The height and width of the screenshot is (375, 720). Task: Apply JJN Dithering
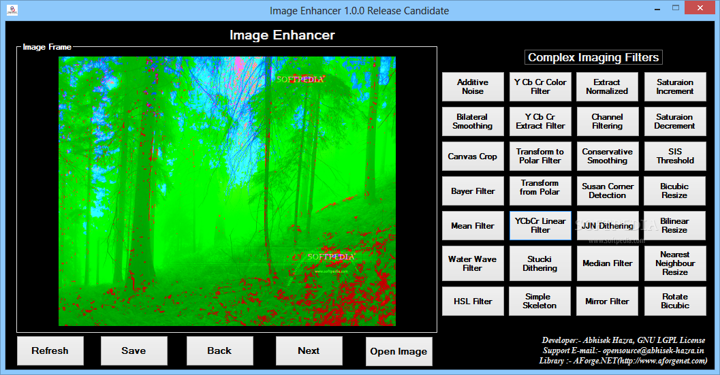[607, 226]
